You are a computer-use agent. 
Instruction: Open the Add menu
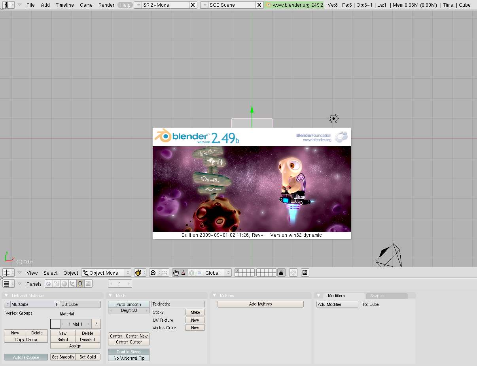[x=45, y=5]
